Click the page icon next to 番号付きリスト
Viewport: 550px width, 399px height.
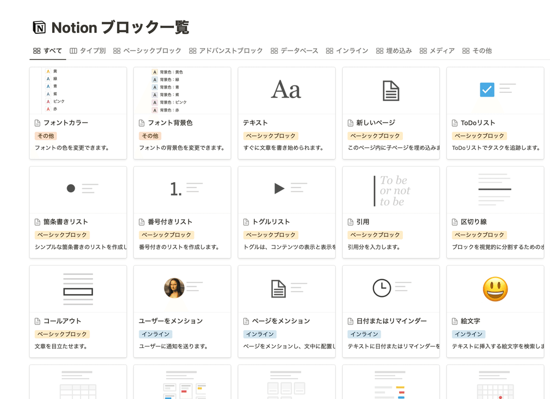(142, 222)
